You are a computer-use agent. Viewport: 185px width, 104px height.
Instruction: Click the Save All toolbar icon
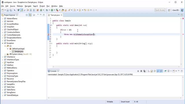[x=11, y=10]
